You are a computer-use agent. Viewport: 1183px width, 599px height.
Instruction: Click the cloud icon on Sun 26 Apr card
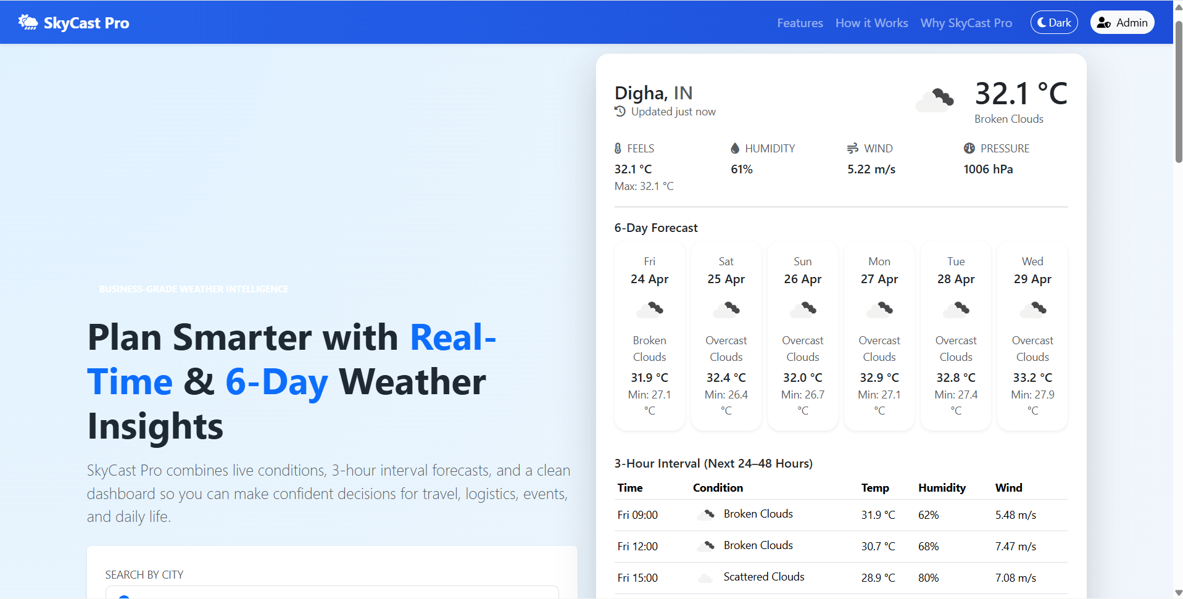click(x=803, y=310)
